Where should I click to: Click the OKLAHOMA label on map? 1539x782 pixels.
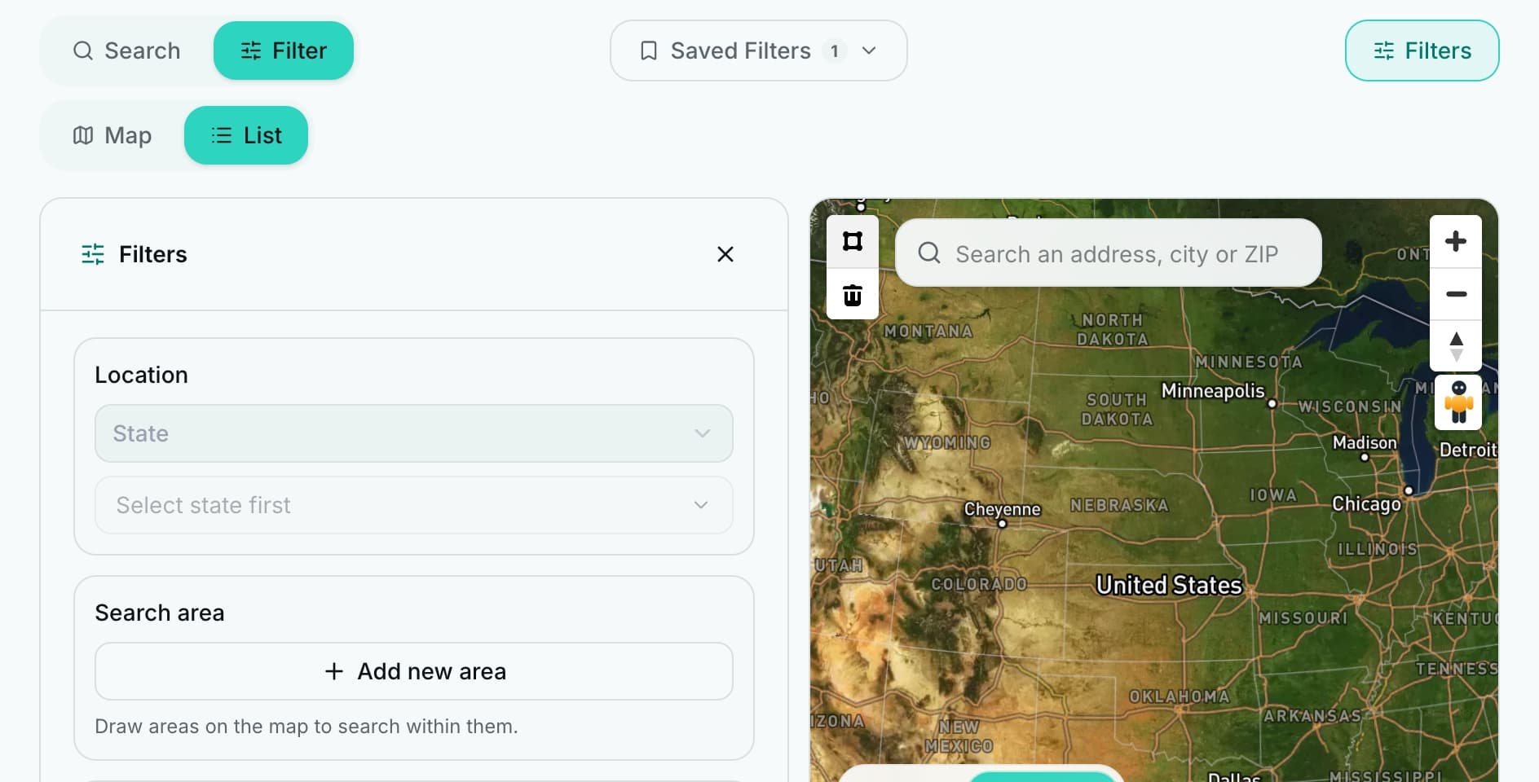click(x=1179, y=696)
